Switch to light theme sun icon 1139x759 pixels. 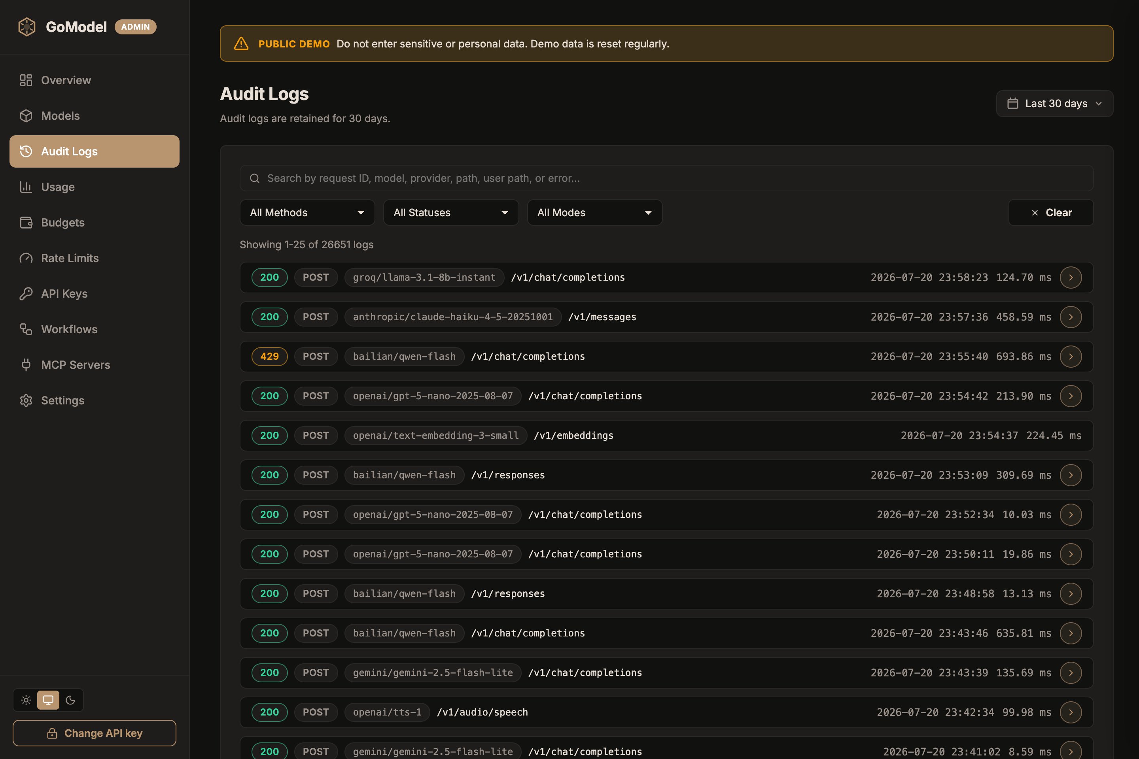click(x=26, y=700)
